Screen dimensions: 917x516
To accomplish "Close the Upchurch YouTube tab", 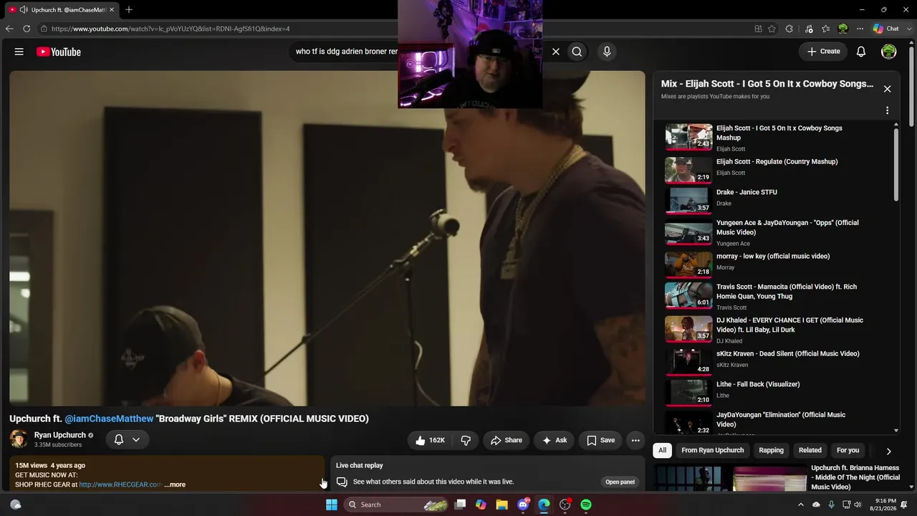I will click(x=112, y=9).
